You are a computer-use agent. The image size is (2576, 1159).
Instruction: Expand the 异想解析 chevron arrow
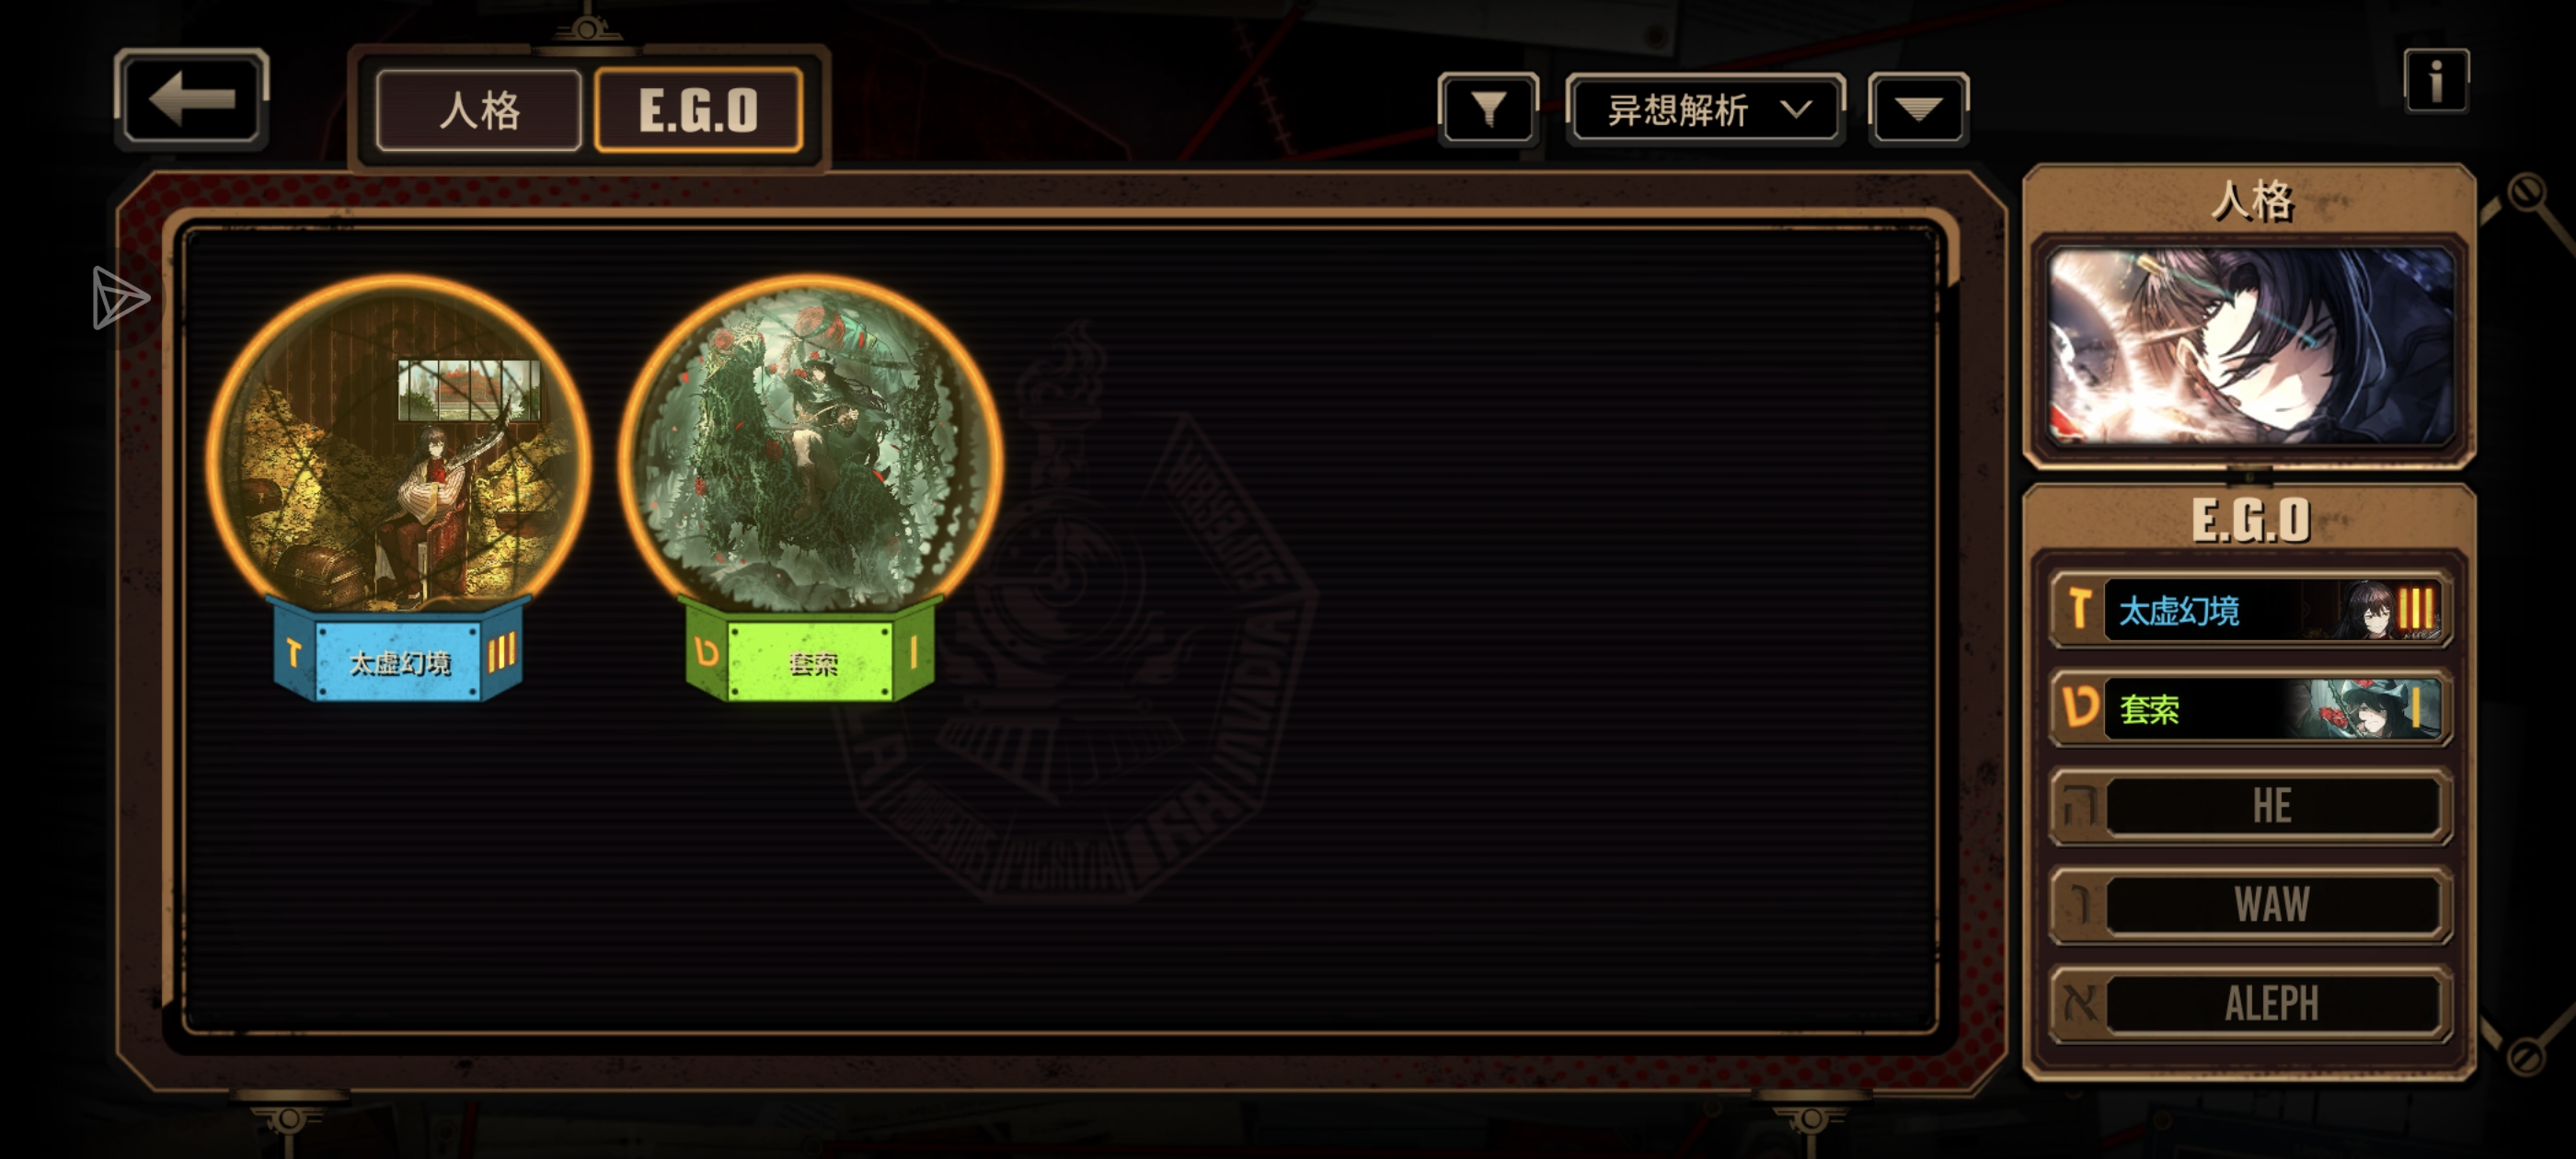click(x=1796, y=109)
